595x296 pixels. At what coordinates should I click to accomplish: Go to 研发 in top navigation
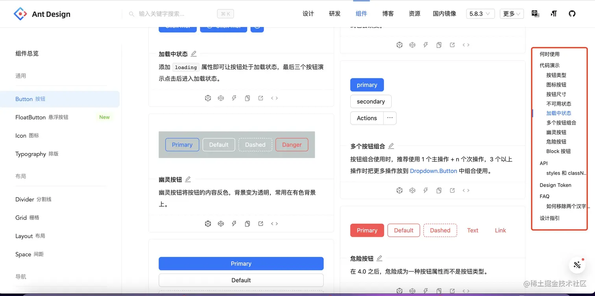(335, 13)
